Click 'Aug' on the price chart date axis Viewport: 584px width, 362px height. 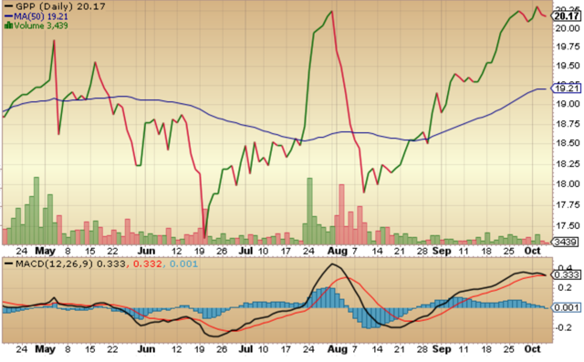[x=337, y=251]
